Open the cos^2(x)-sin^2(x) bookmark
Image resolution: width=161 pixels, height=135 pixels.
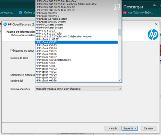click(138, 13)
